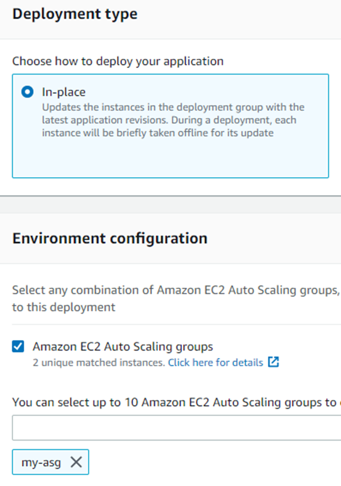The image size is (341, 486).
Task: Uncheck the Amazon EC2 Auto Scaling groups checkbox
Action: coord(18,346)
